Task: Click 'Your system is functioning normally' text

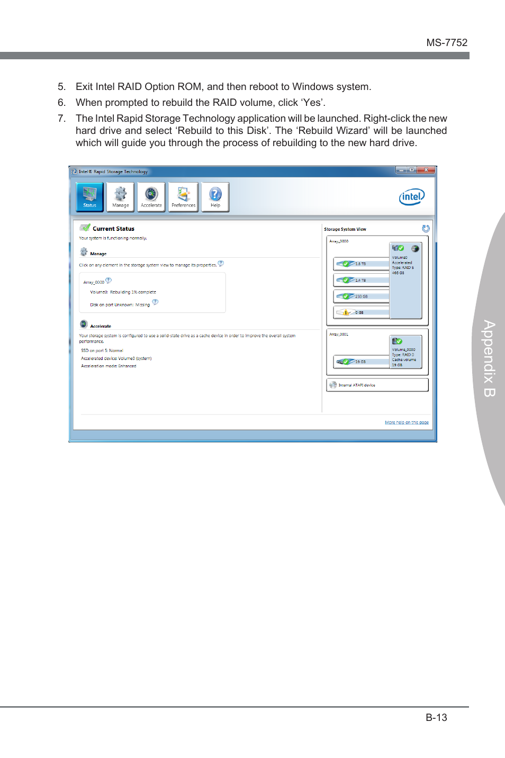Action: 113,238
